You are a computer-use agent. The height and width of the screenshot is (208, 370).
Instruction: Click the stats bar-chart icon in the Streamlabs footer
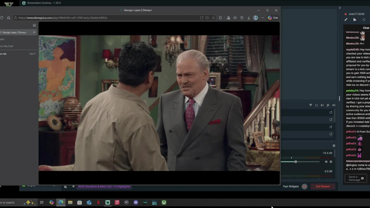(65, 187)
